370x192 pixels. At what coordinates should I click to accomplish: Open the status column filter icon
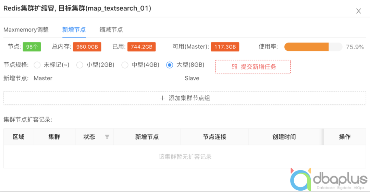point(107,137)
